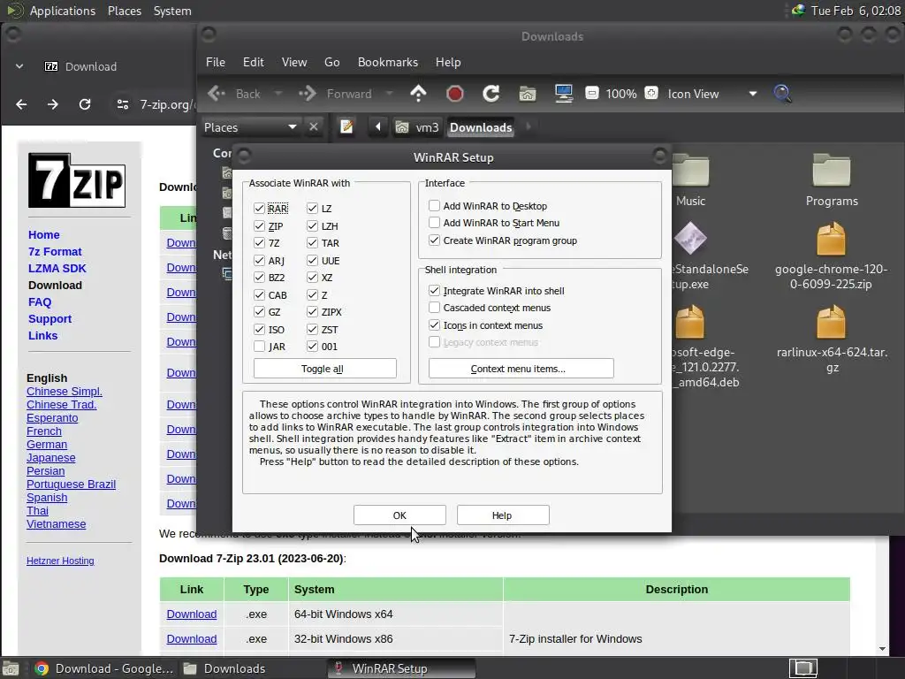Open Context menu items... button
This screenshot has height=679, width=905.
point(521,369)
